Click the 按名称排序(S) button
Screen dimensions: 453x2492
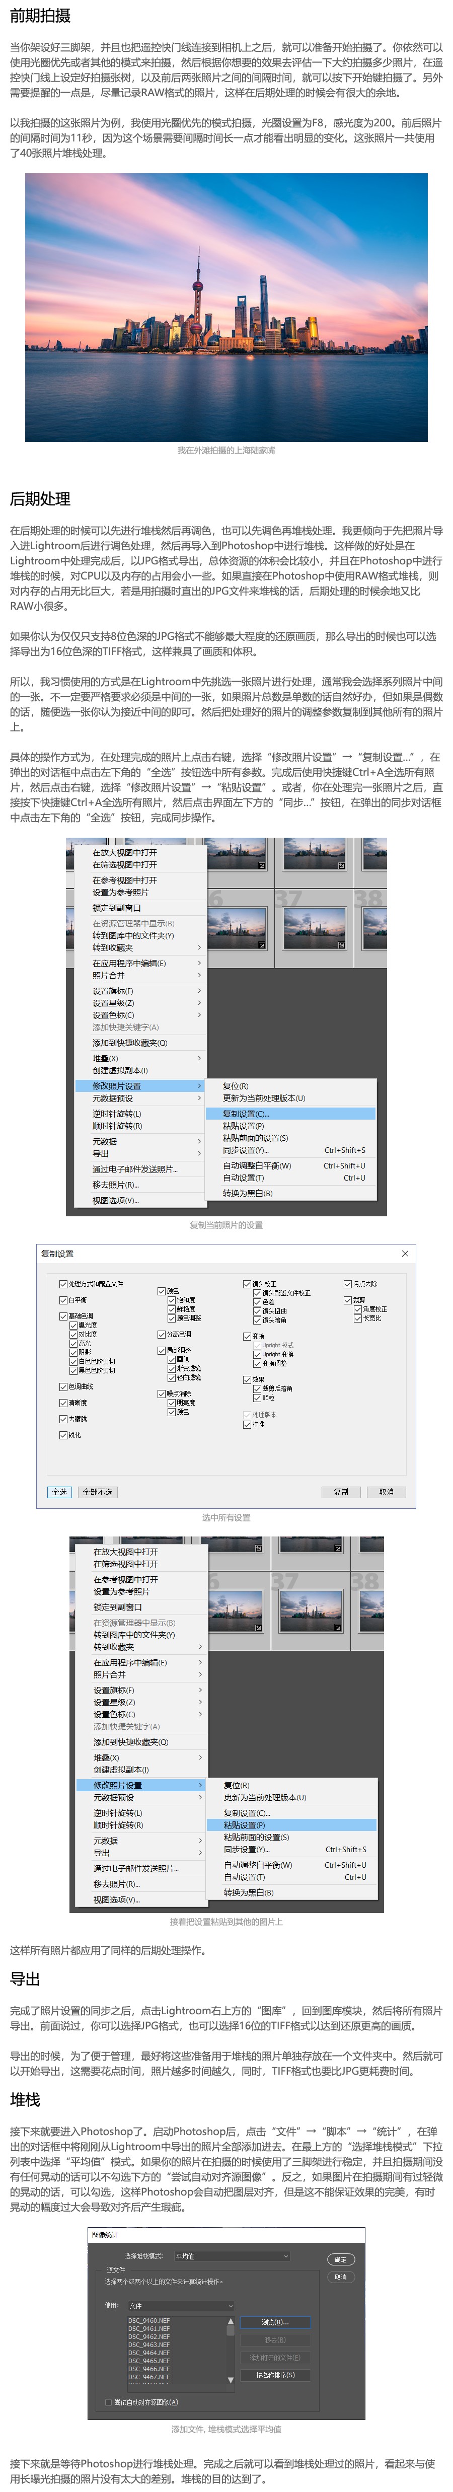tap(275, 2375)
